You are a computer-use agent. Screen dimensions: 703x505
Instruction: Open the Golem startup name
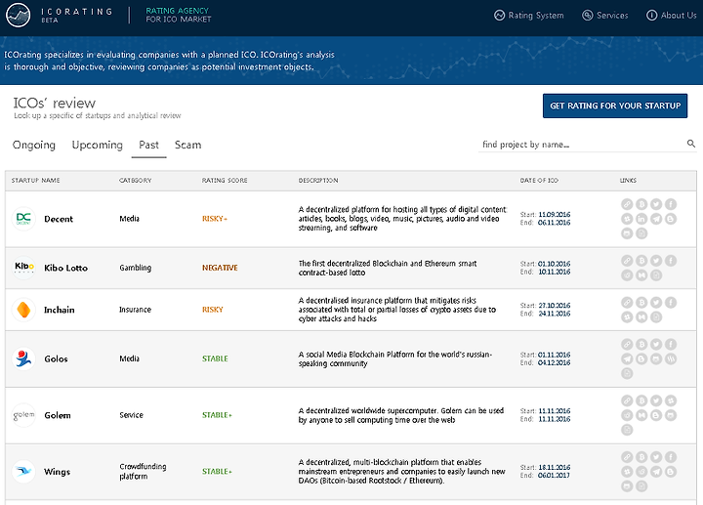pos(58,415)
